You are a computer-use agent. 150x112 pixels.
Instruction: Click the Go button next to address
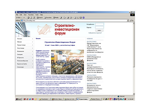point(132,20)
